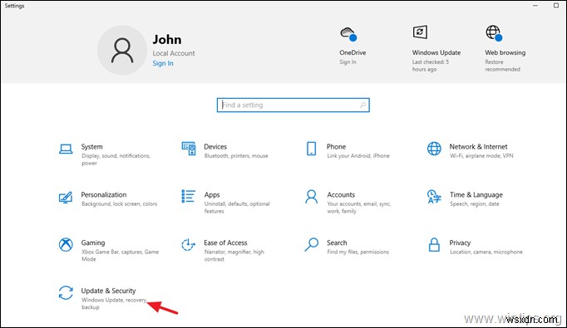Click the Phone icon

[x=311, y=149]
